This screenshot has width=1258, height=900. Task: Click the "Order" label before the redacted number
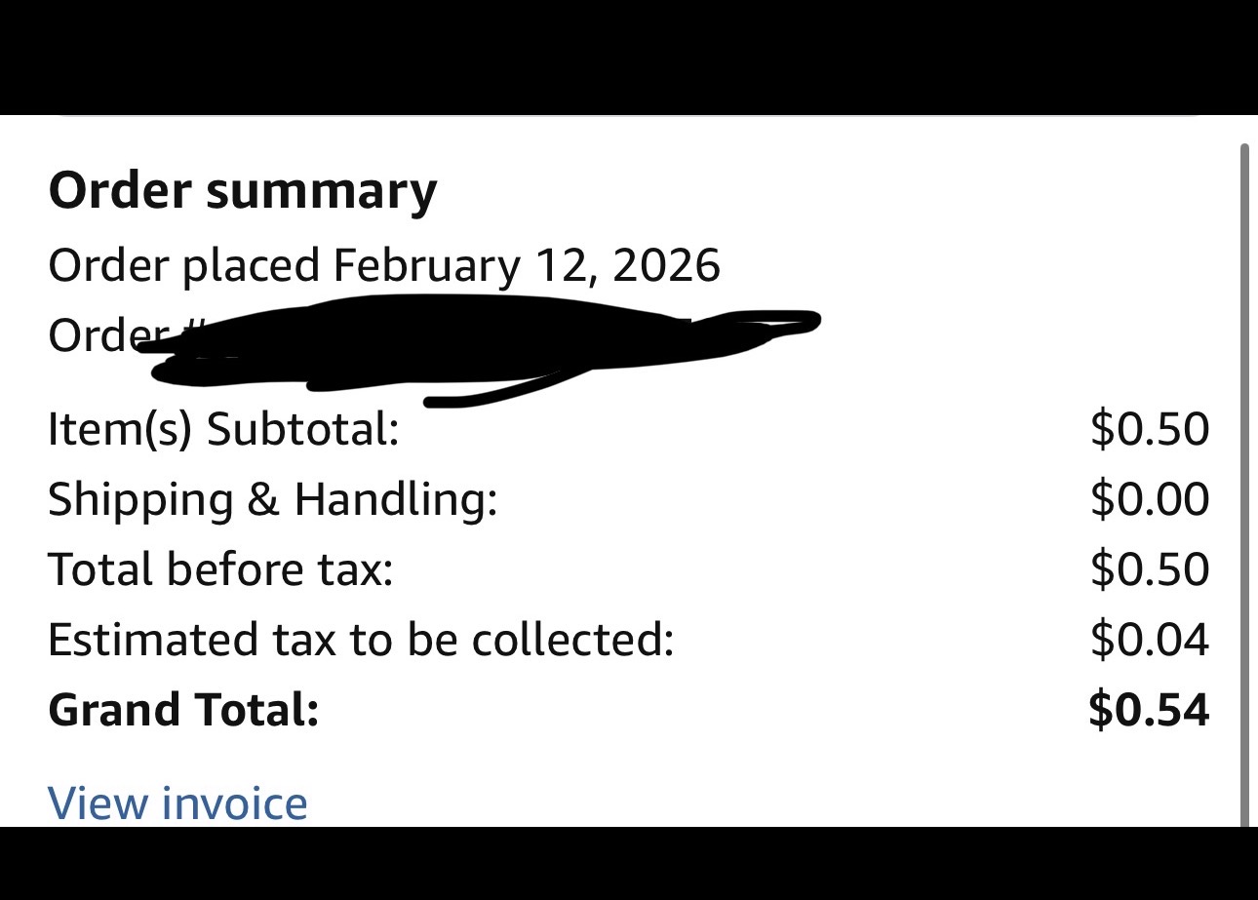click(93, 335)
